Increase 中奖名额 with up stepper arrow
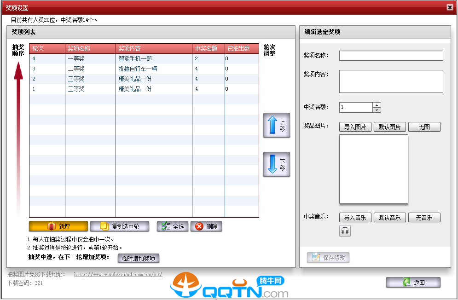 [x=377, y=105]
